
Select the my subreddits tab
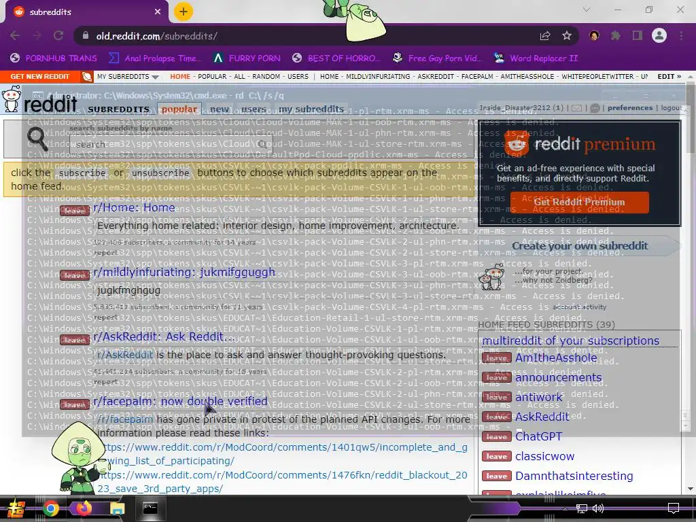click(x=311, y=109)
